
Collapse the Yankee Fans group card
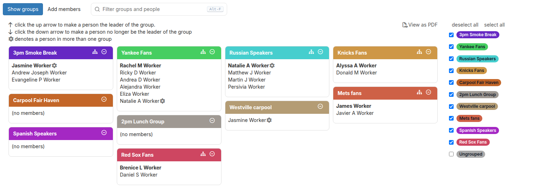pos(212,52)
